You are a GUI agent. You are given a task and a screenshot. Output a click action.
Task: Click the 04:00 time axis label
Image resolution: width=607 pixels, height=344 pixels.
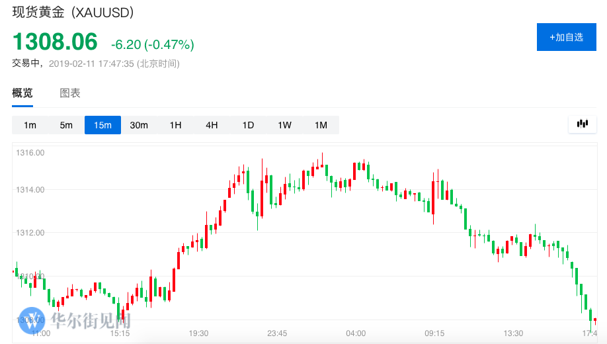pyautogui.click(x=356, y=333)
